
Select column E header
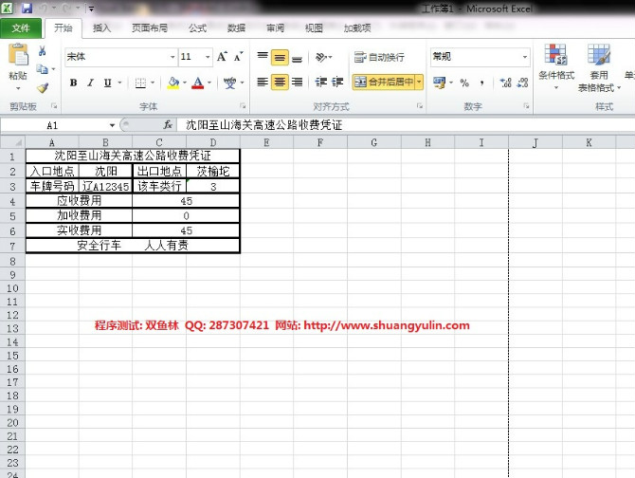point(266,142)
